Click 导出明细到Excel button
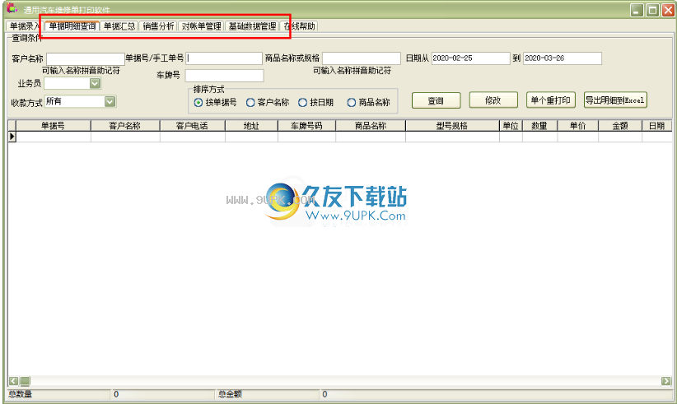Screen dimensions: 677x404 pyautogui.click(x=615, y=100)
